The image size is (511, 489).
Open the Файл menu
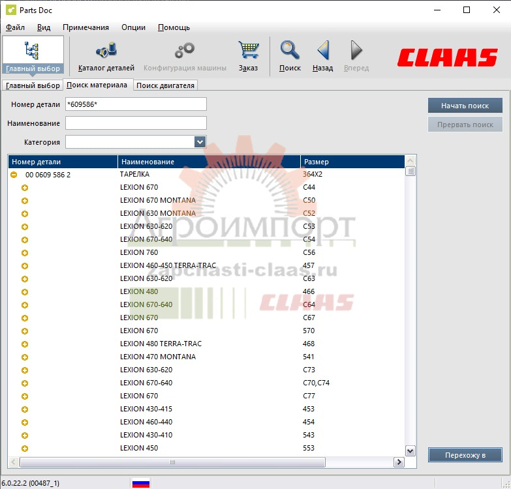pos(15,27)
